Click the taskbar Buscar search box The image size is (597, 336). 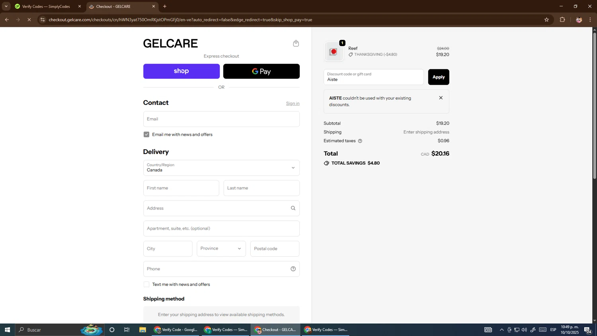(x=60, y=330)
